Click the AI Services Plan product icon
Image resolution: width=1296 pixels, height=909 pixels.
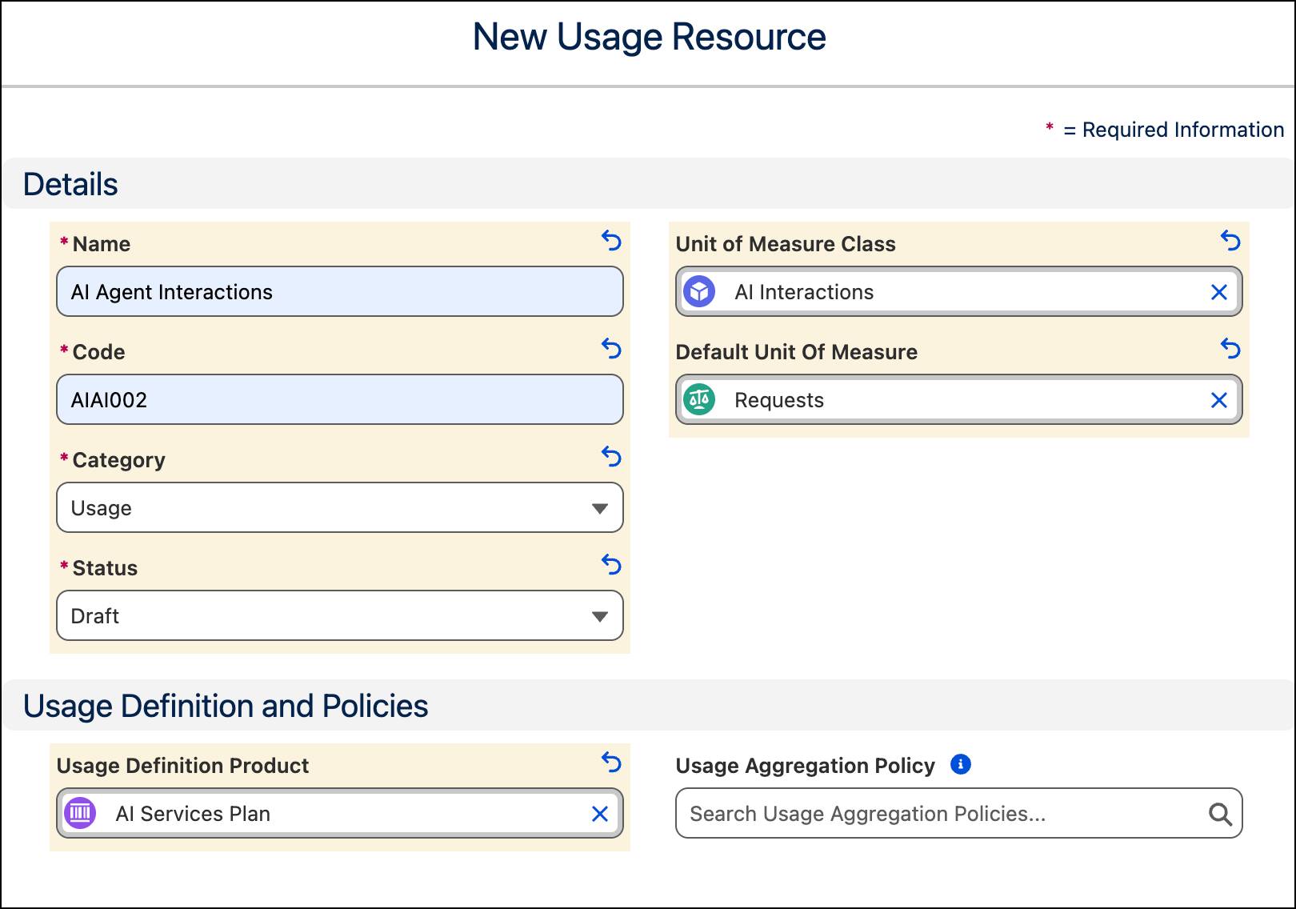pyautogui.click(x=80, y=813)
